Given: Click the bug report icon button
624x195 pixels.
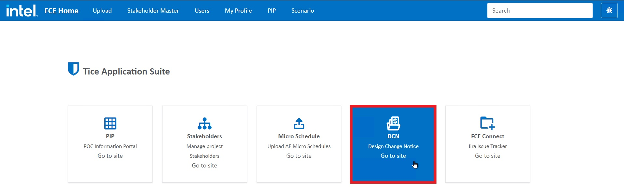Looking at the screenshot, I should [609, 11].
